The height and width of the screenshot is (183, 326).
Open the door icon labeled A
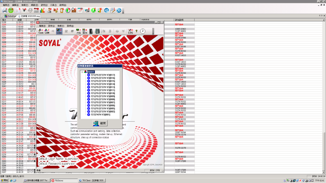(62, 10)
